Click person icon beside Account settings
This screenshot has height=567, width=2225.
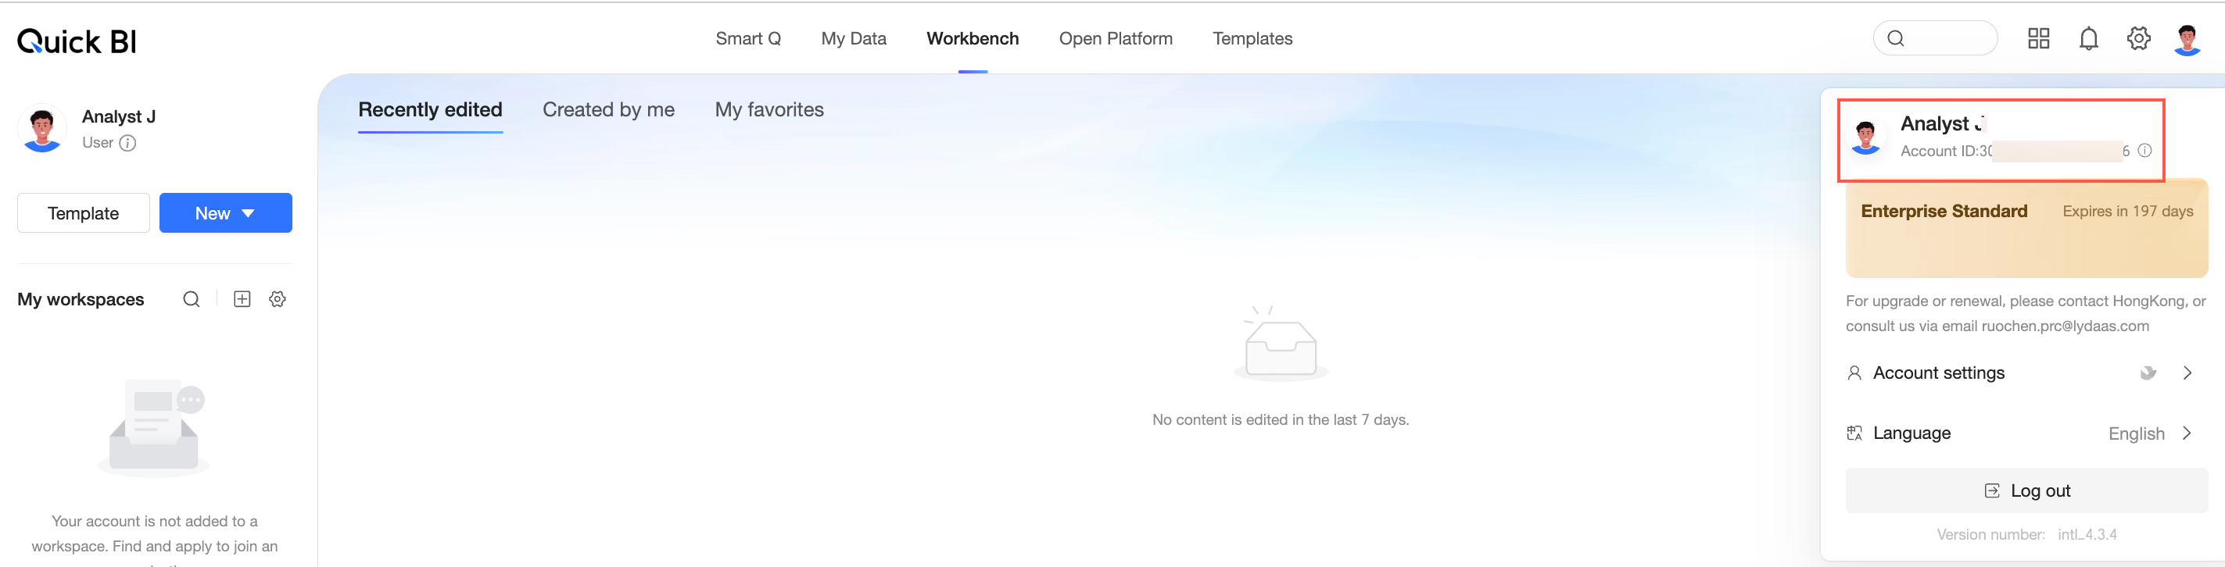[1854, 373]
